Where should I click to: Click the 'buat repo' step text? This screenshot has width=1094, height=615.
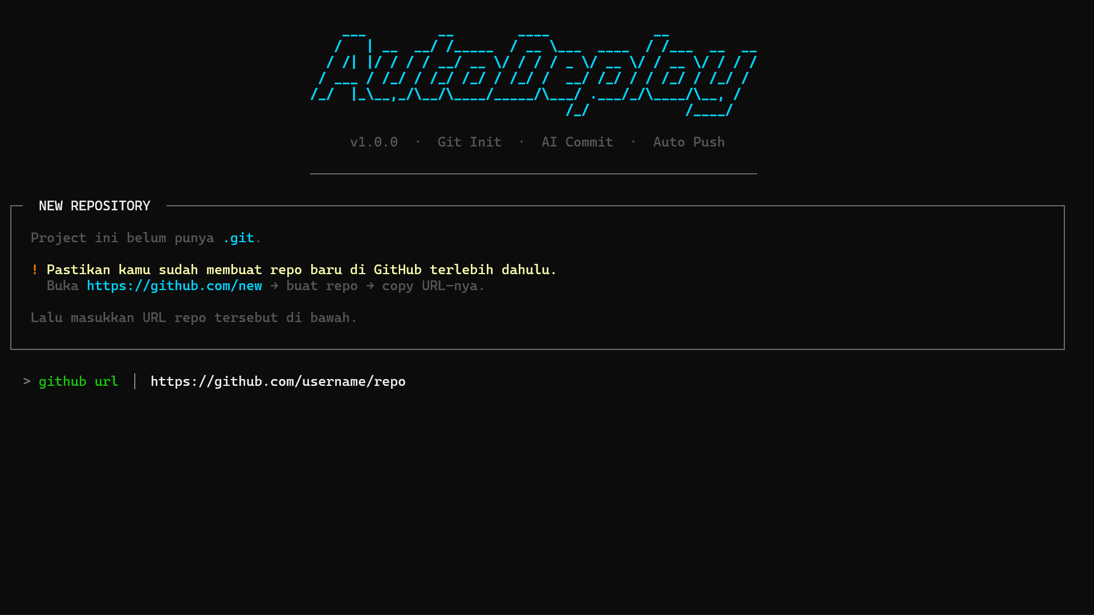pos(322,286)
